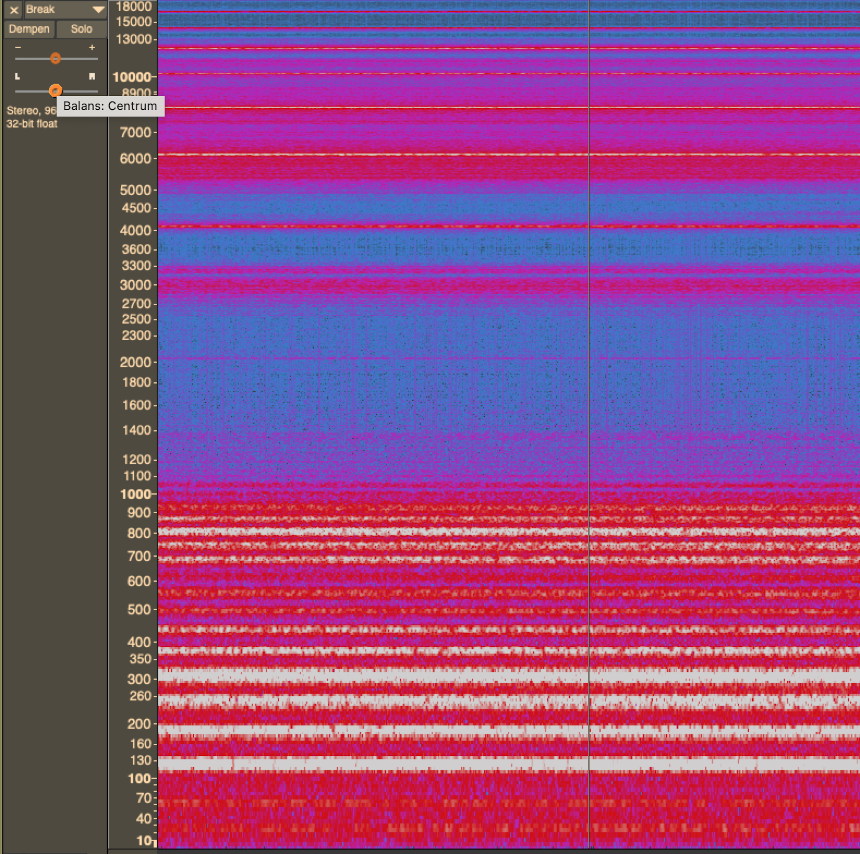Image resolution: width=860 pixels, height=854 pixels.
Task: Click the 1000 Hz mark on frequency scale
Action: point(136,494)
